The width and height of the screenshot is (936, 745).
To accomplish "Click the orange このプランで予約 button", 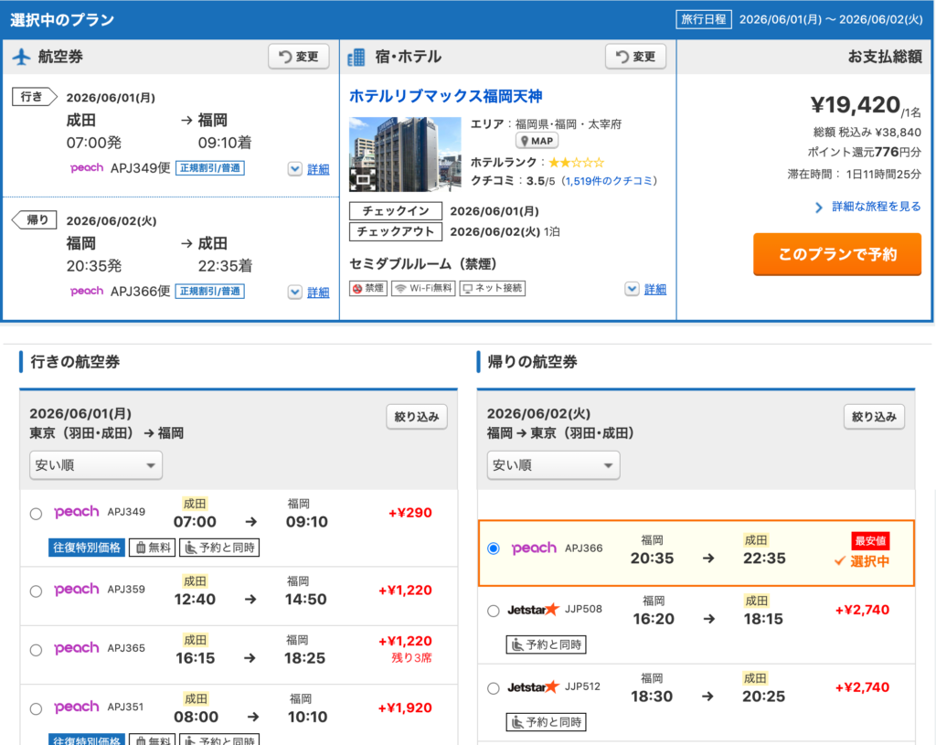I will [x=837, y=254].
